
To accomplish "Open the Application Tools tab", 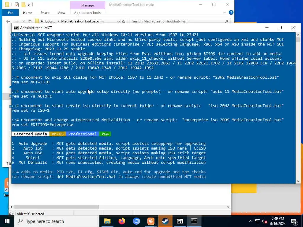I will (x=87, y=13).
